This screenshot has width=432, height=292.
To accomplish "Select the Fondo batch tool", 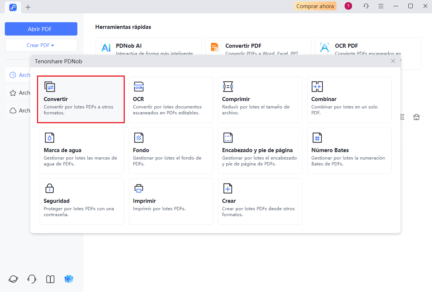I will tap(171, 150).
